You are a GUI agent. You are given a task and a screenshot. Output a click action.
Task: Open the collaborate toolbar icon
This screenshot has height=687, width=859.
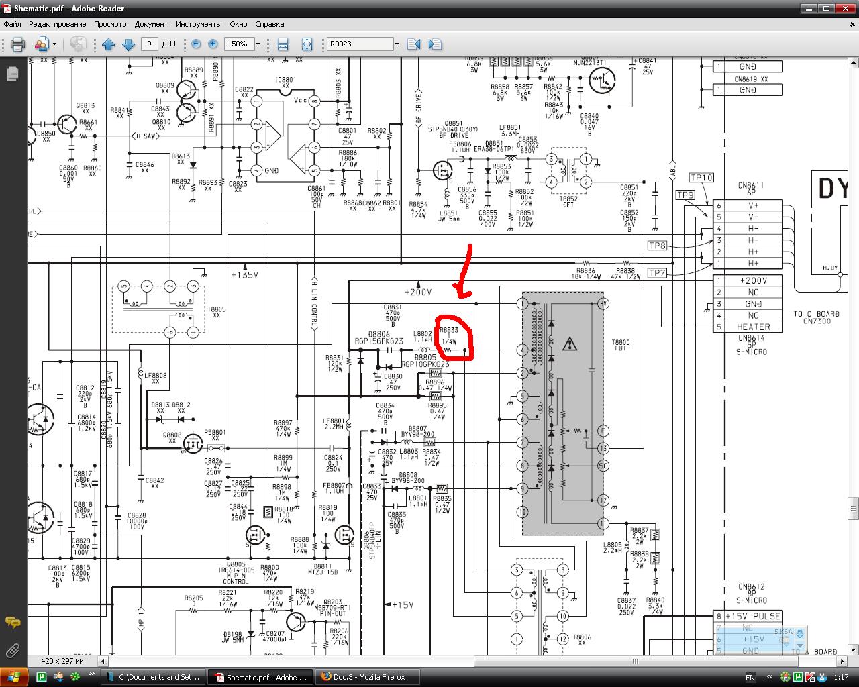click(42, 44)
